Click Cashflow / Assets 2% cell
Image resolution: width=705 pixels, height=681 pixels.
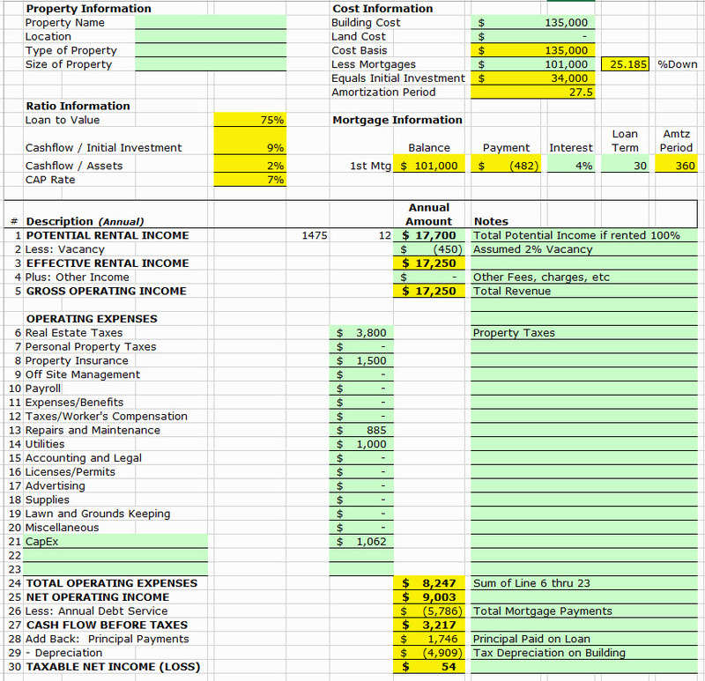pos(250,166)
